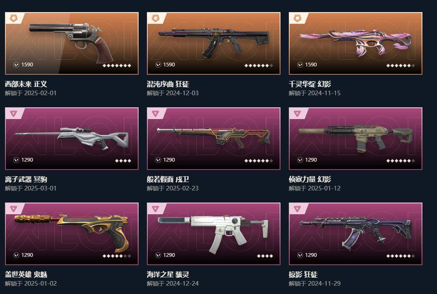Viewport: 437px width, 294px height.
Task: Click the pink triangle badge on 般若假面 戍卫 card
Action: coord(155,114)
